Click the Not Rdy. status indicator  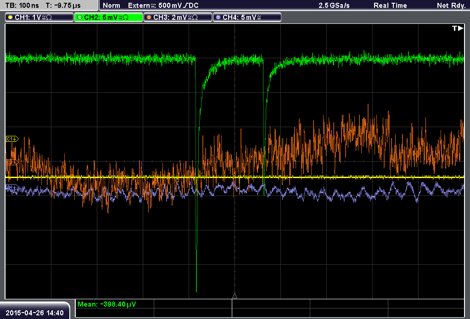pyautogui.click(x=451, y=6)
